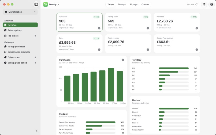Click the GB territory progress bar
Screen dimensions: 216x135
click(174, 72)
